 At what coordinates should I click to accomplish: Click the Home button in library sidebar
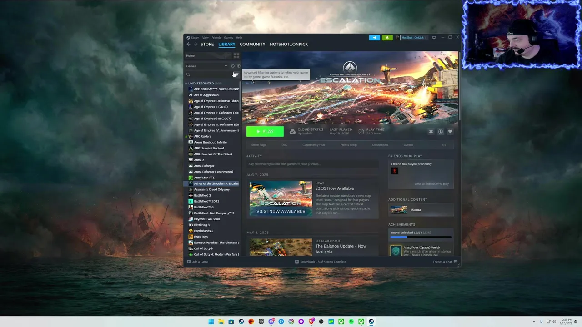point(208,56)
